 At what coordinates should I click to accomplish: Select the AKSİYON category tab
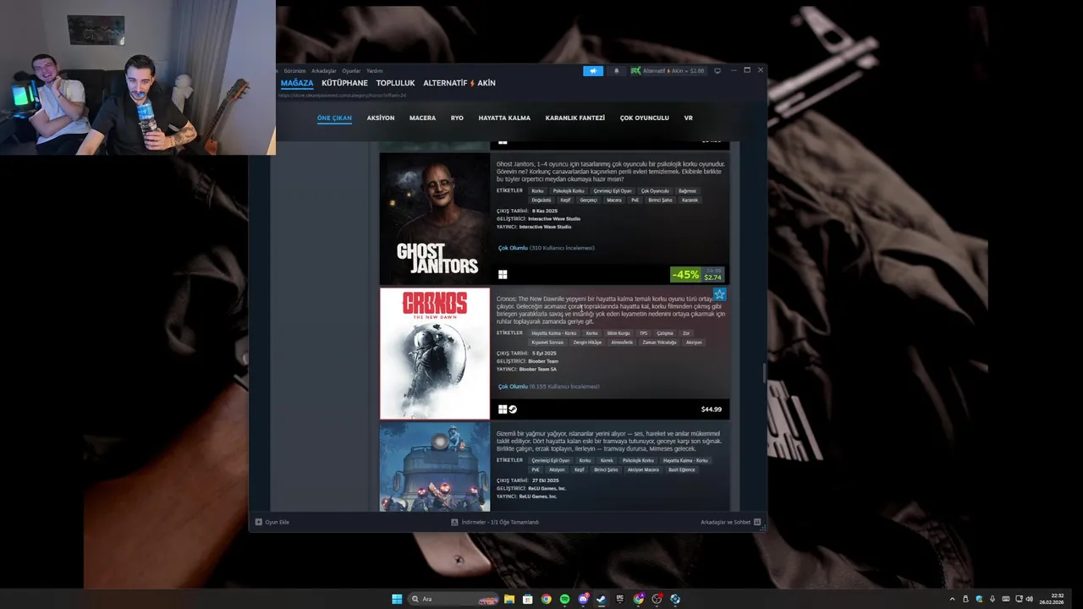381,118
